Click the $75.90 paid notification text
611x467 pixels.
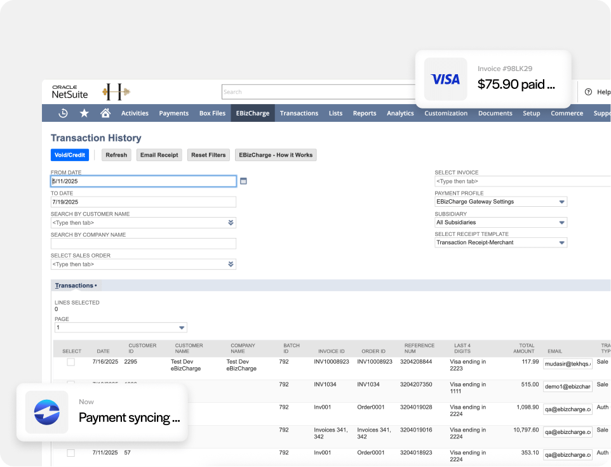(x=516, y=84)
